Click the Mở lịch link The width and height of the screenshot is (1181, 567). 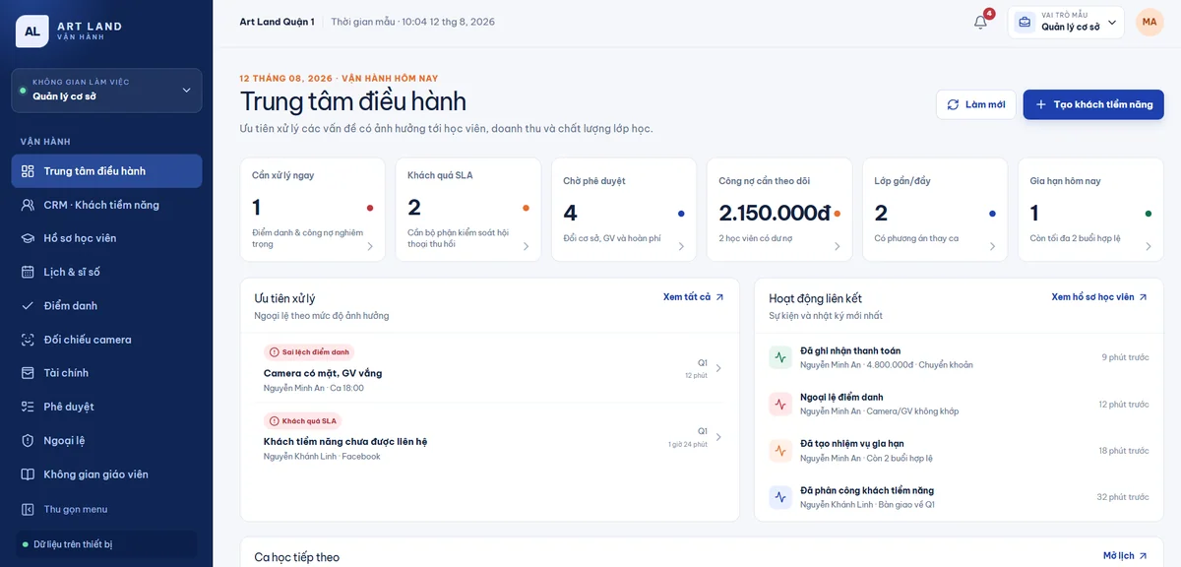1125,556
